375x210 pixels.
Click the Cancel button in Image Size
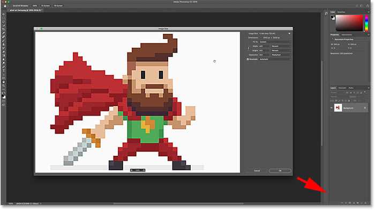tap(257, 171)
